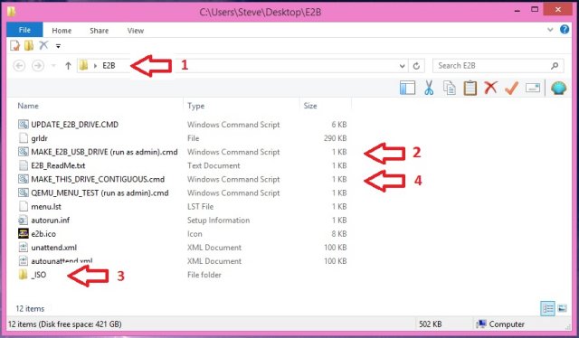Click the scissors Cut icon
The image size is (579, 338).
coord(429,89)
